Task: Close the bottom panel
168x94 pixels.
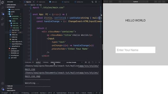Action: (x=99, y=62)
